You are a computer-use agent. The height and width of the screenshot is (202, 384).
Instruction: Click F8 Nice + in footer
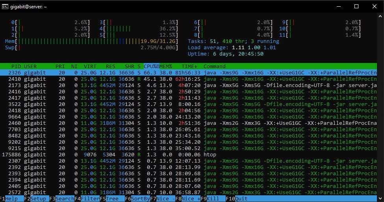pos(188,198)
